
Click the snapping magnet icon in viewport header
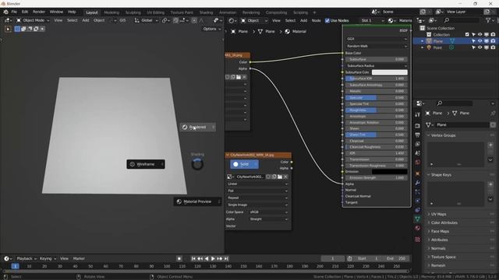click(x=175, y=20)
